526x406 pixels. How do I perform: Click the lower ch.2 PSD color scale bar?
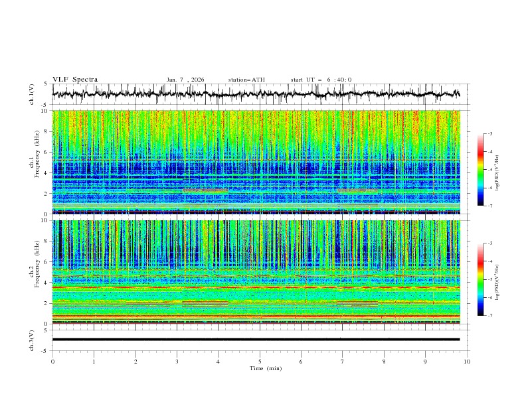tap(480, 279)
